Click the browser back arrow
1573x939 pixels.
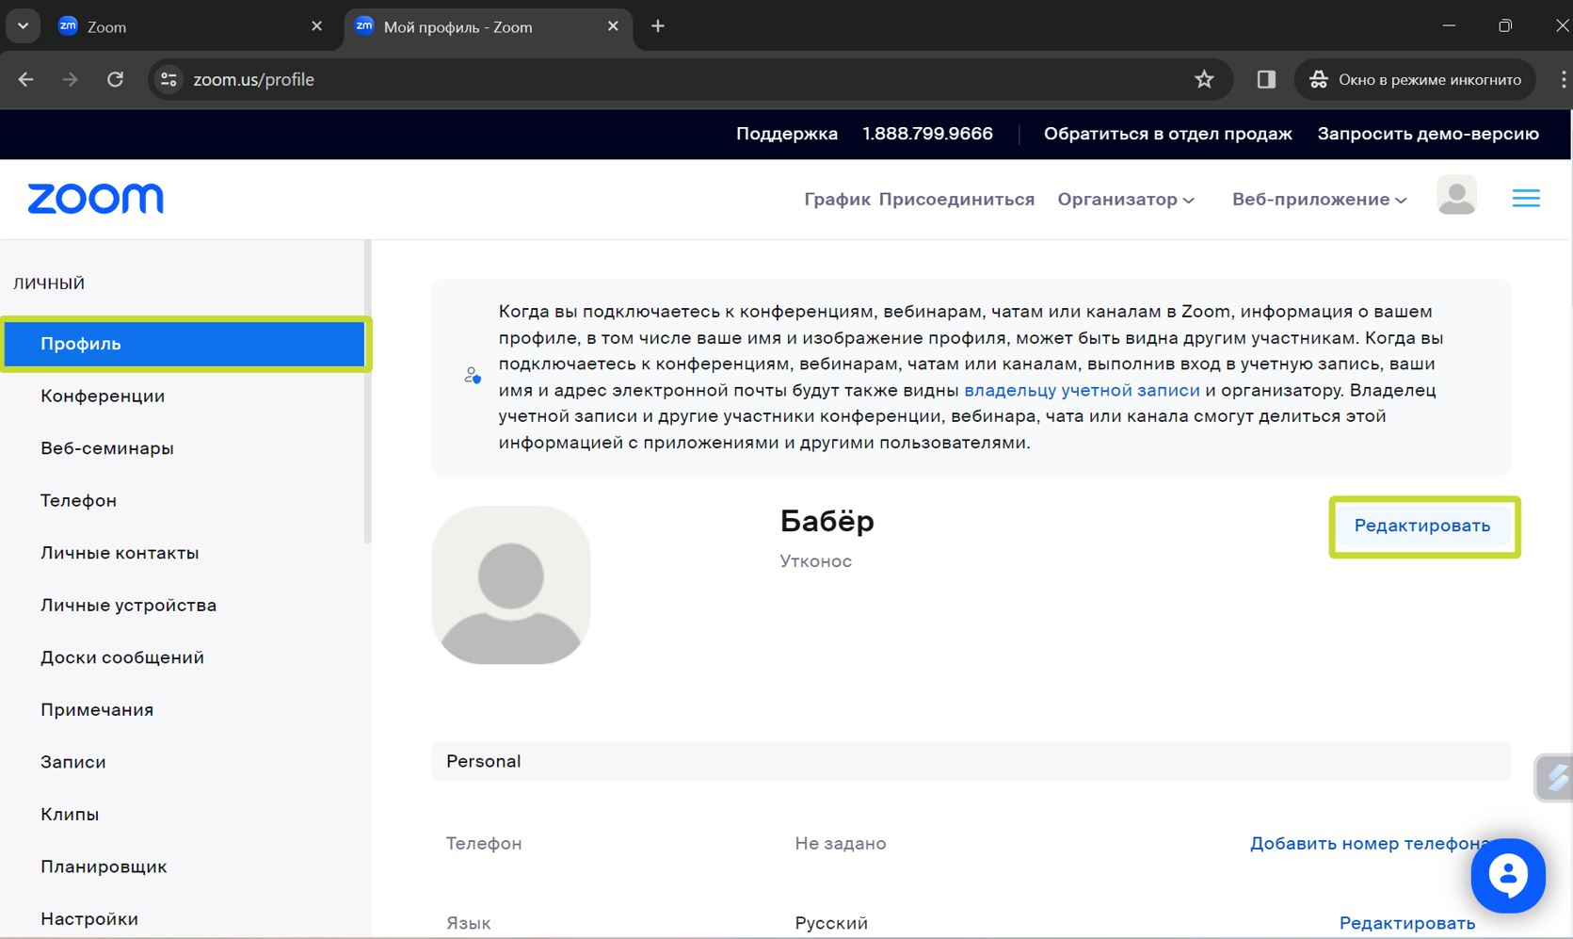tap(26, 79)
